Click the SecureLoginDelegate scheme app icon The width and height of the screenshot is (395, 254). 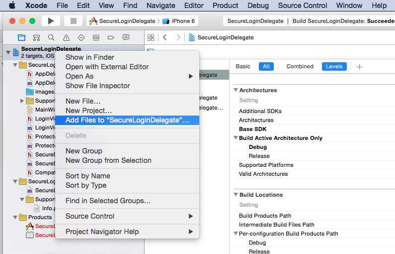pyautogui.click(x=93, y=21)
